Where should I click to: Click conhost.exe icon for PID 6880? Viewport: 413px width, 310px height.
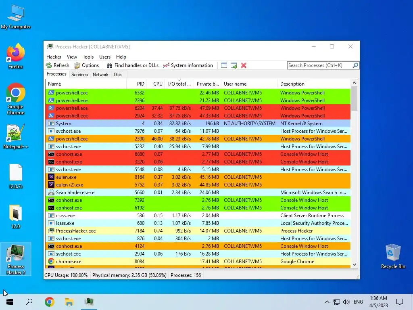51,154
